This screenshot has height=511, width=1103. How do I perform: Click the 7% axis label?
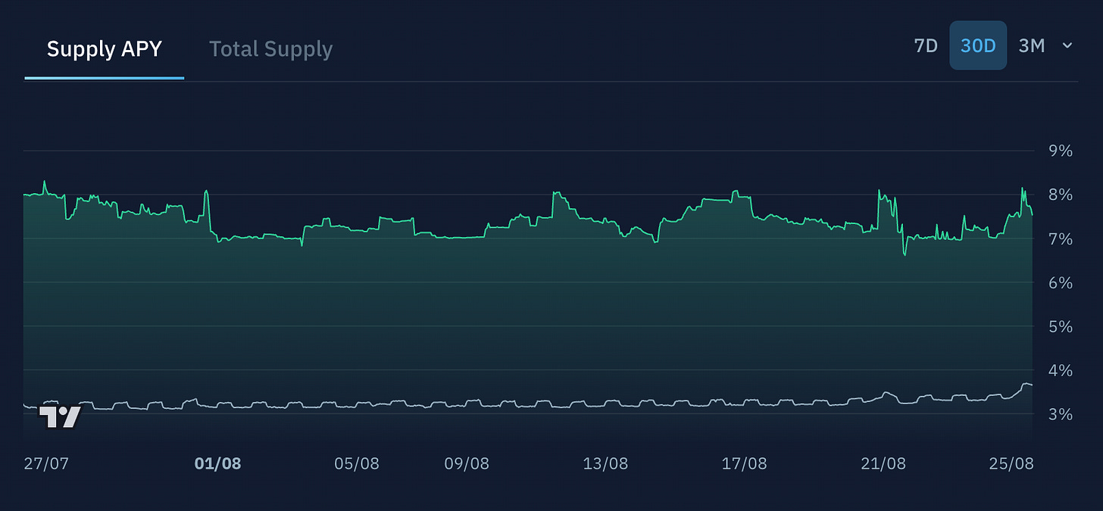coord(1061,238)
